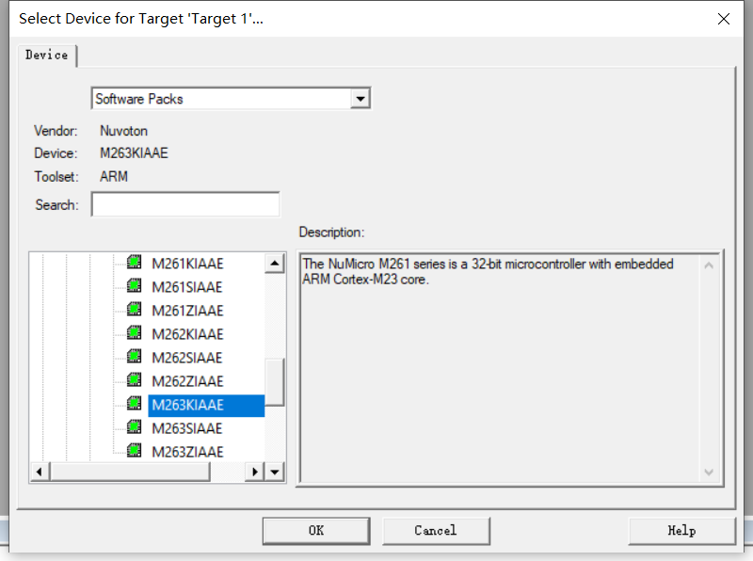Select device M262KIAAE in the tree
This screenshot has height=561, width=753.
click(x=187, y=334)
